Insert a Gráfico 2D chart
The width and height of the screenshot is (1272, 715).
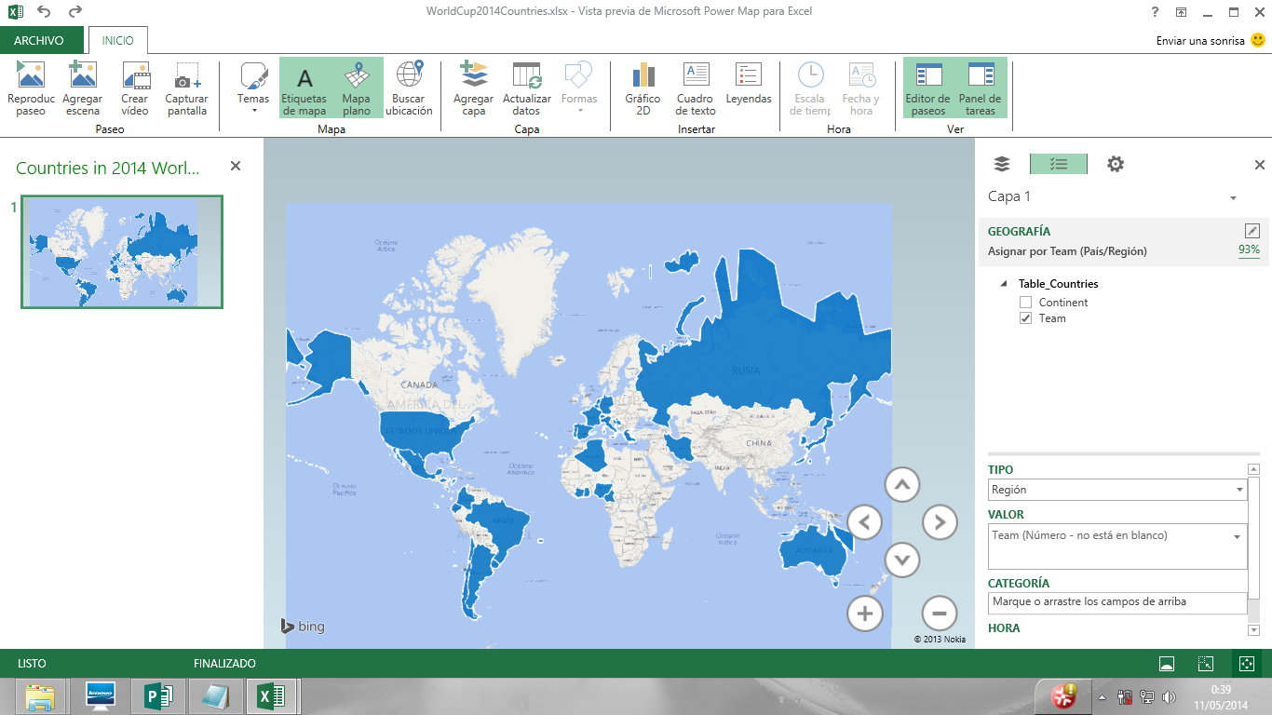[x=643, y=88]
